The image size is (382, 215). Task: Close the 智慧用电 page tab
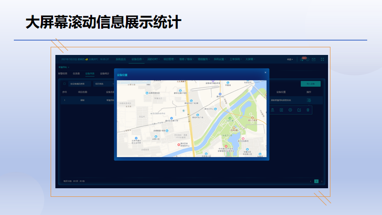point(68,67)
